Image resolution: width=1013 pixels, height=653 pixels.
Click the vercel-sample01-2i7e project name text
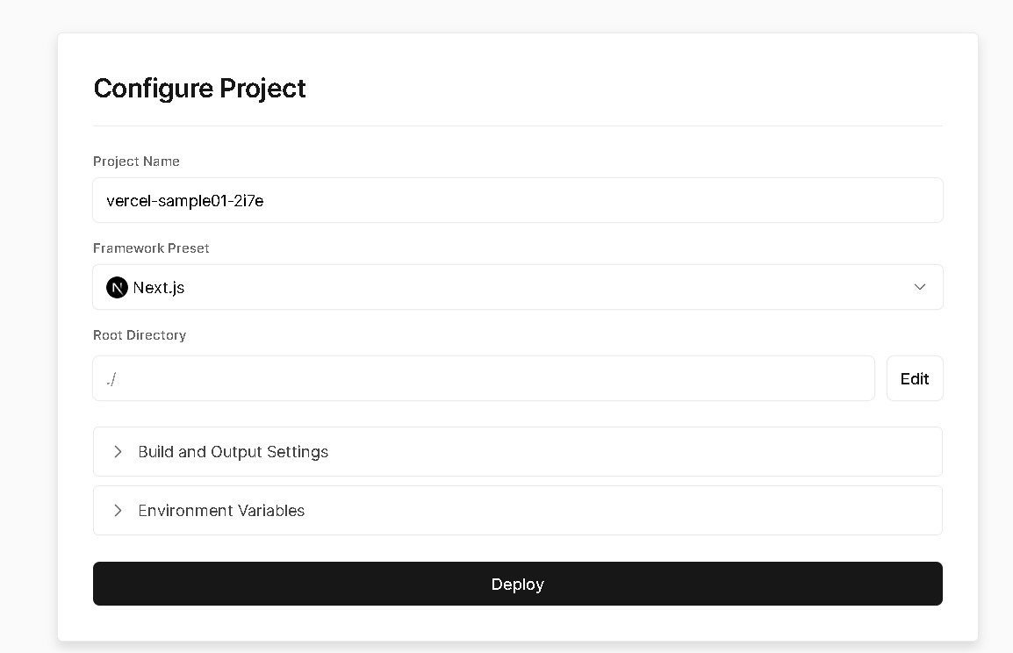click(x=185, y=200)
